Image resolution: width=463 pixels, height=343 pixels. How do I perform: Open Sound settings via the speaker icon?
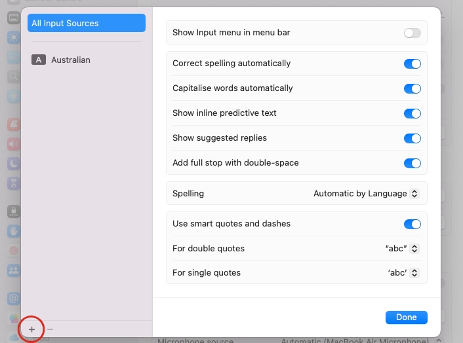click(13, 143)
